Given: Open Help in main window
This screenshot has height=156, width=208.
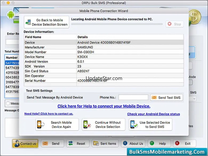Looking at the screenshot, I should click(159, 143).
